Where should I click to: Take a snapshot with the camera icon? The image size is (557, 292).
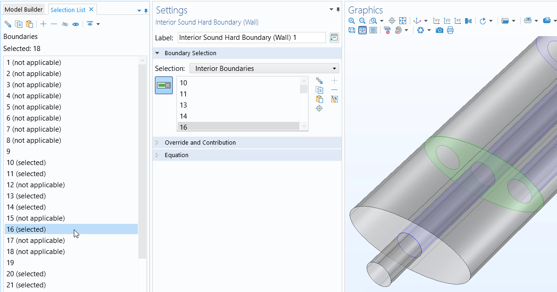[x=439, y=31]
